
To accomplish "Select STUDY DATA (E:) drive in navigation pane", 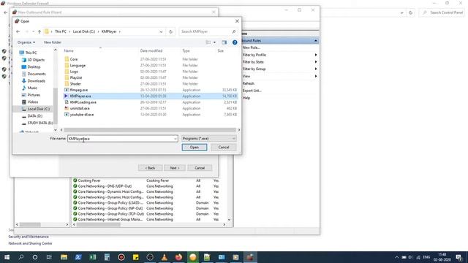I will click(x=40, y=123).
